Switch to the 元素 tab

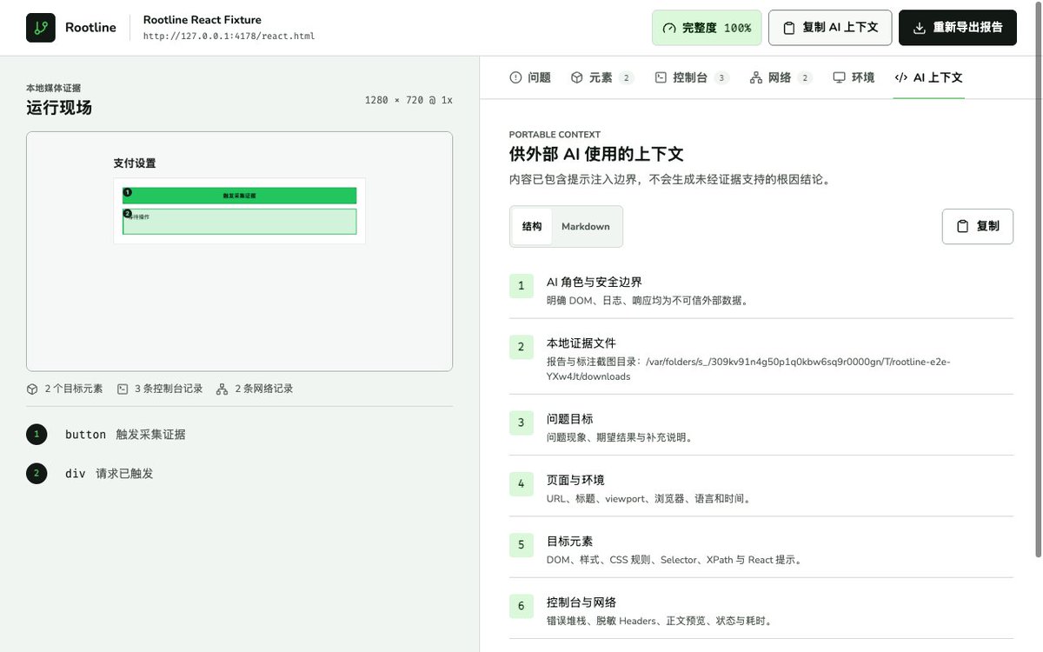(602, 77)
